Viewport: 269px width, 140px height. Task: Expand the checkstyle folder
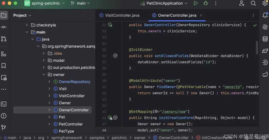pos(27,25)
